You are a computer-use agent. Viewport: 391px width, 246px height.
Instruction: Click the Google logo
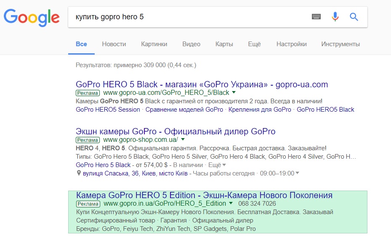32,18
